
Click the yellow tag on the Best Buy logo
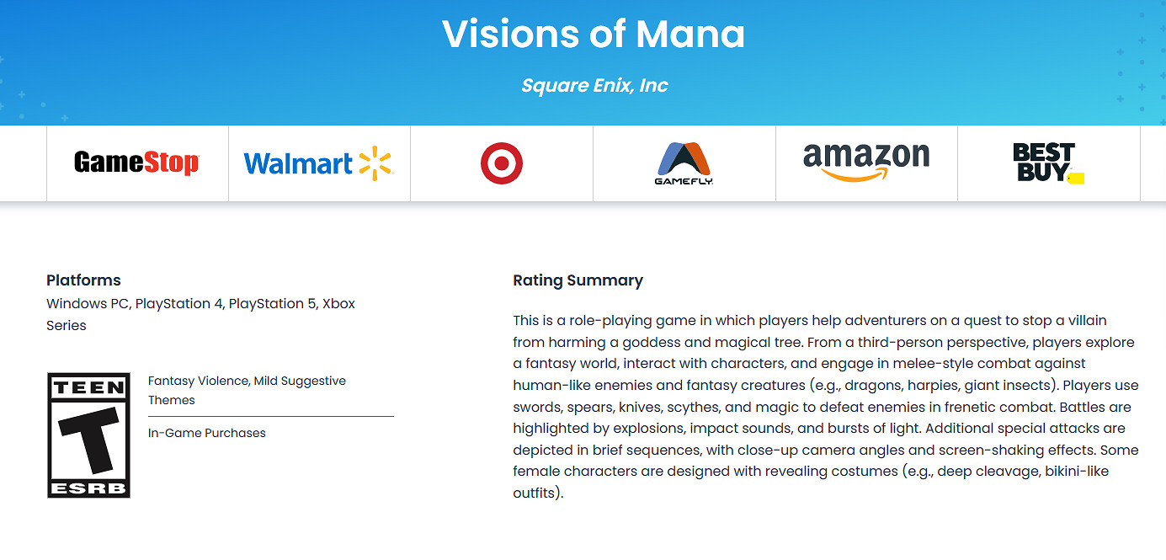click(x=1075, y=178)
